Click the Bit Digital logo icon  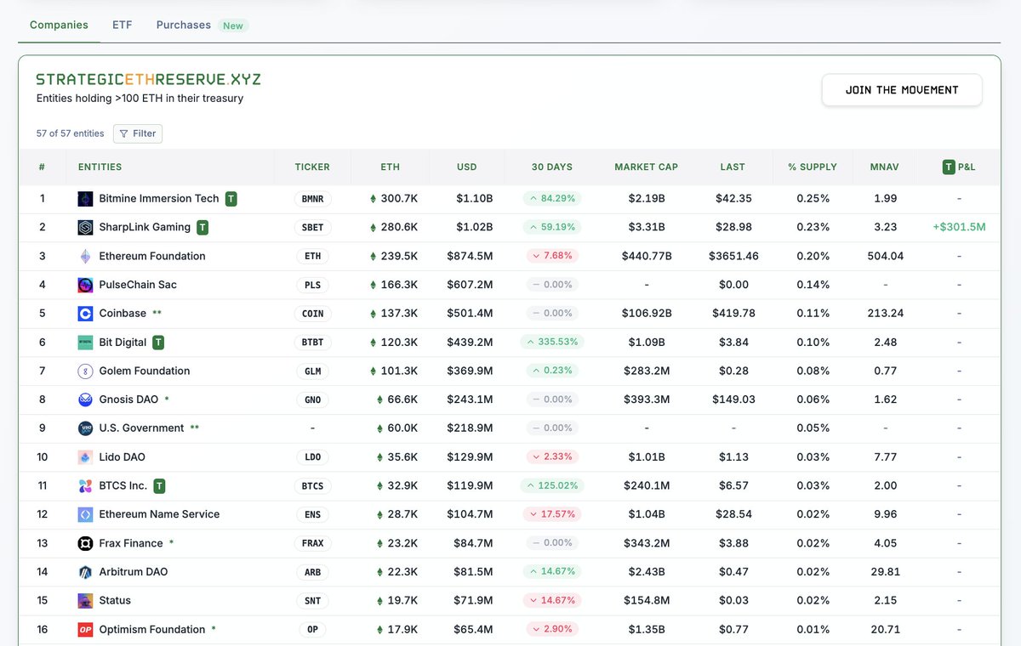click(85, 343)
